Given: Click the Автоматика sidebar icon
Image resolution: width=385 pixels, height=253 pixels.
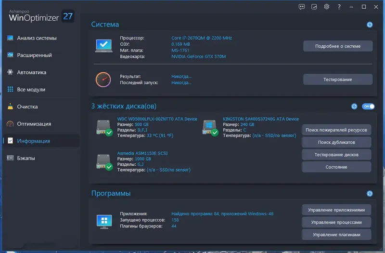Looking at the screenshot, I should 10,72.
